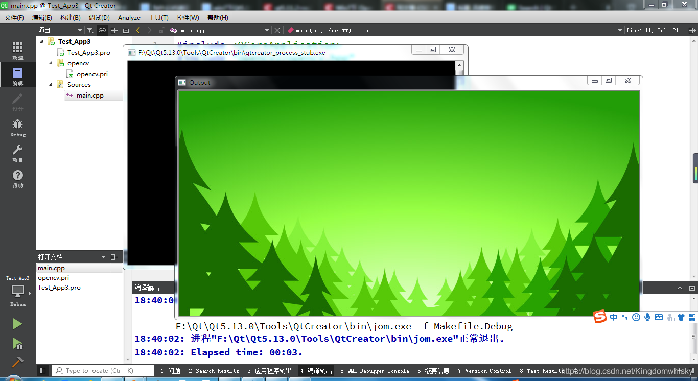Switch to 6 概要信息 tab
Image resolution: width=698 pixels, height=381 pixels.
coord(433,371)
